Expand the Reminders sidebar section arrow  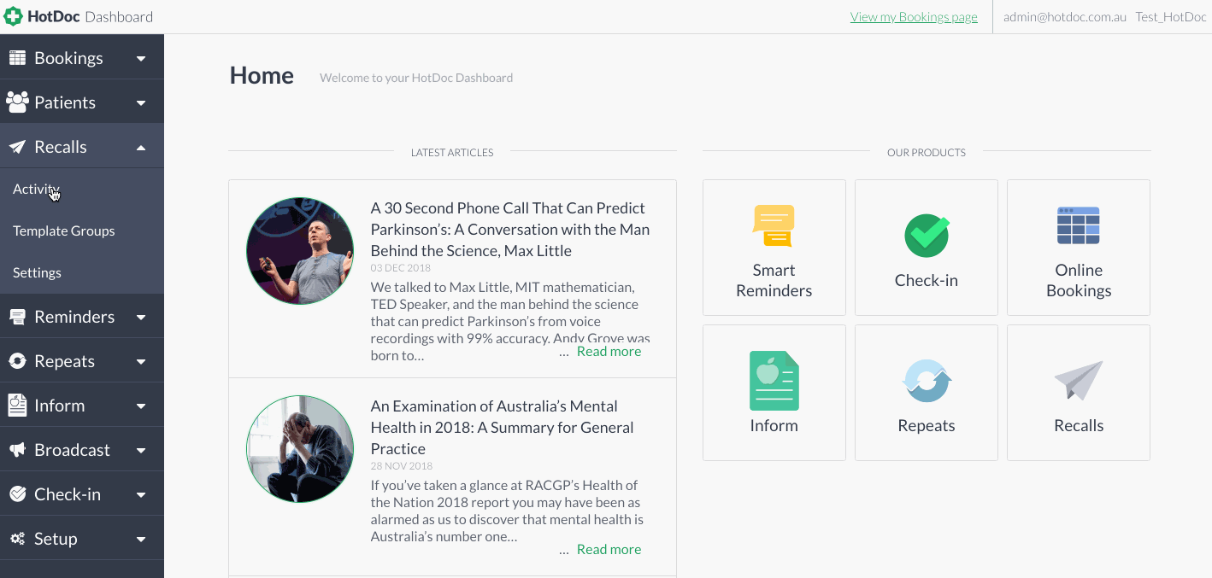point(141,318)
